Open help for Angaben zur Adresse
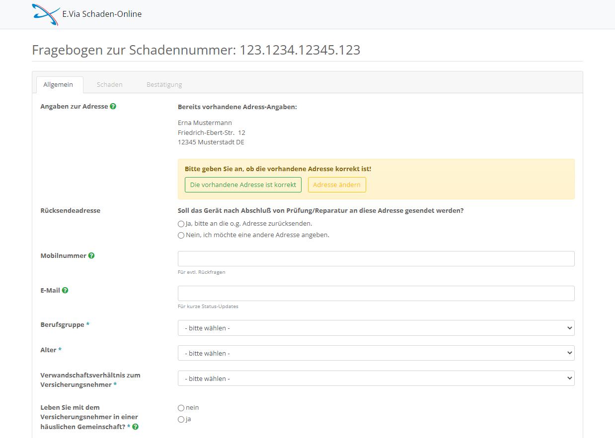Screen dimensions: 615x438 click(113, 106)
